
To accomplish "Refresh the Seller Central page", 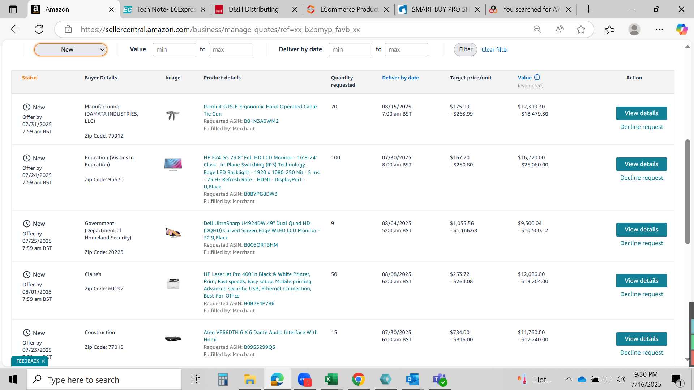I will [x=39, y=29].
